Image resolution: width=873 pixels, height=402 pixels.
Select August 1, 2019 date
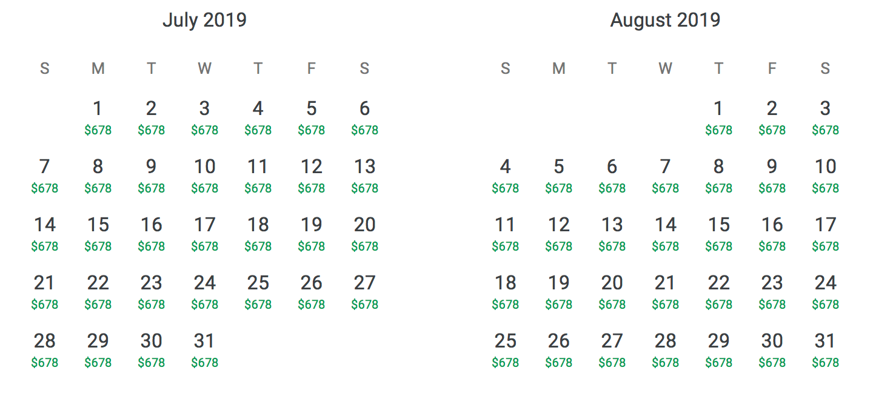pyautogui.click(x=719, y=116)
